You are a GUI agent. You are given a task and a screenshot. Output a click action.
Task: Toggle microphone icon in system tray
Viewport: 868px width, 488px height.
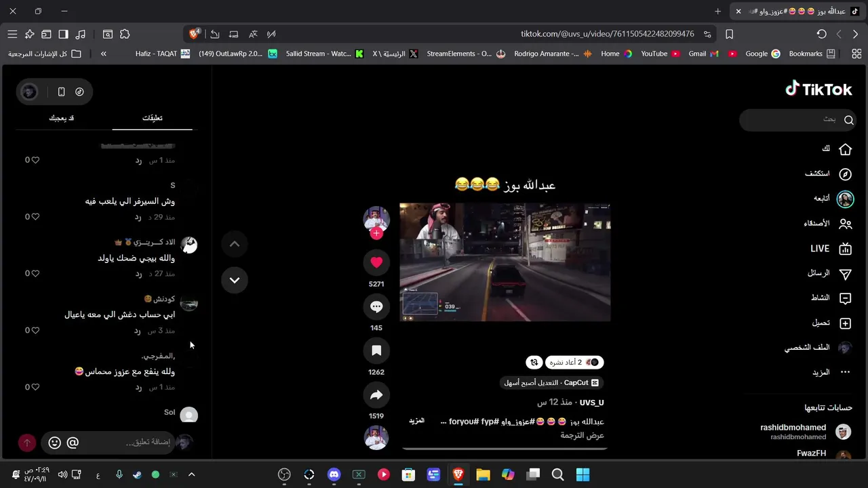119,475
